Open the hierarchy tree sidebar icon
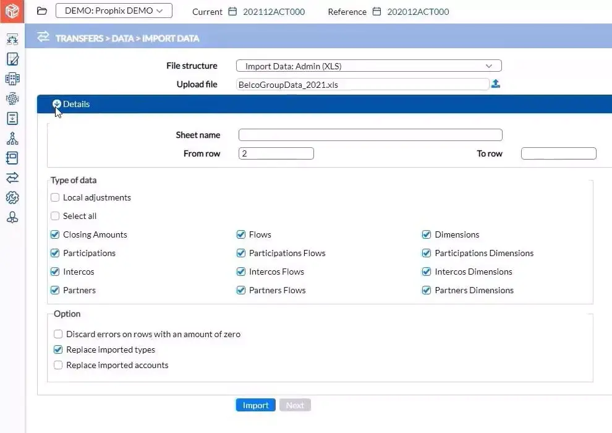This screenshot has width=612, height=433. (12, 138)
